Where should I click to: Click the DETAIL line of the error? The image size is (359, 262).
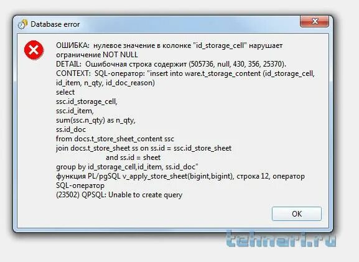tap(171, 64)
